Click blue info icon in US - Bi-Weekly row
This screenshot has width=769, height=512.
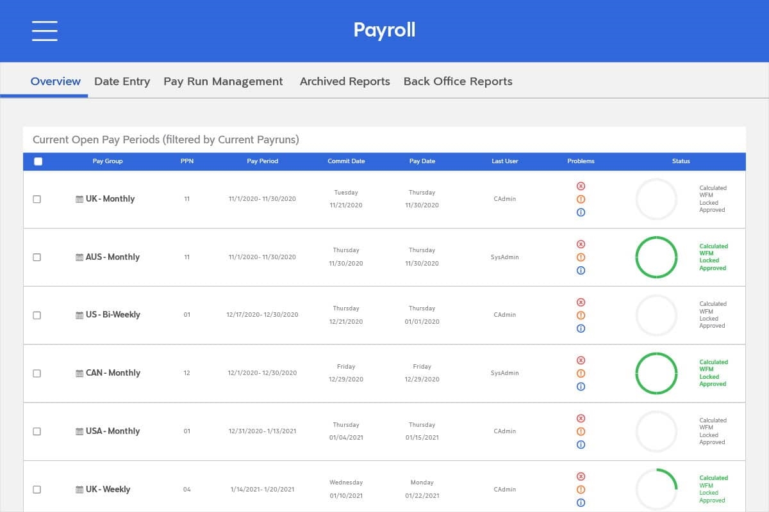pos(581,328)
